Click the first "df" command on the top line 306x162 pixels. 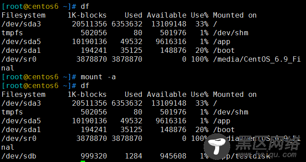coord(85,7)
